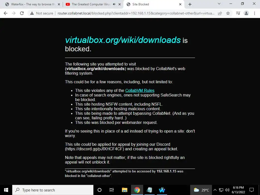260x195 pixels.
Task: Open the Chrome profile avatar
Action: pos(246,13)
